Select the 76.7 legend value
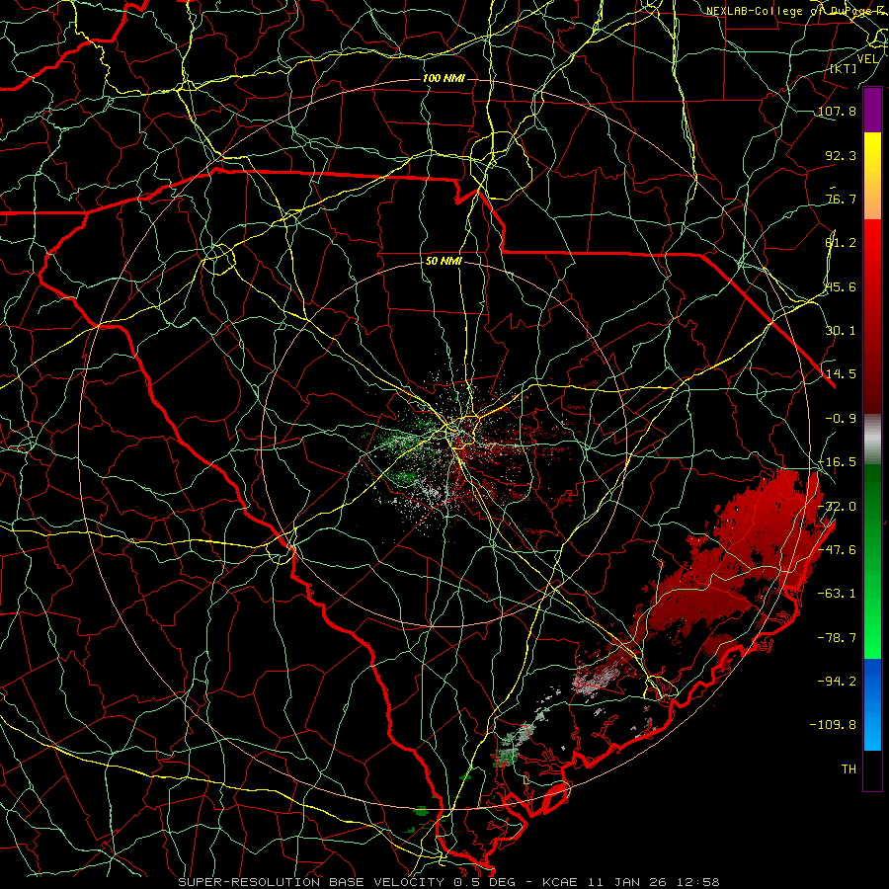The height and width of the screenshot is (889, 889). point(841,199)
